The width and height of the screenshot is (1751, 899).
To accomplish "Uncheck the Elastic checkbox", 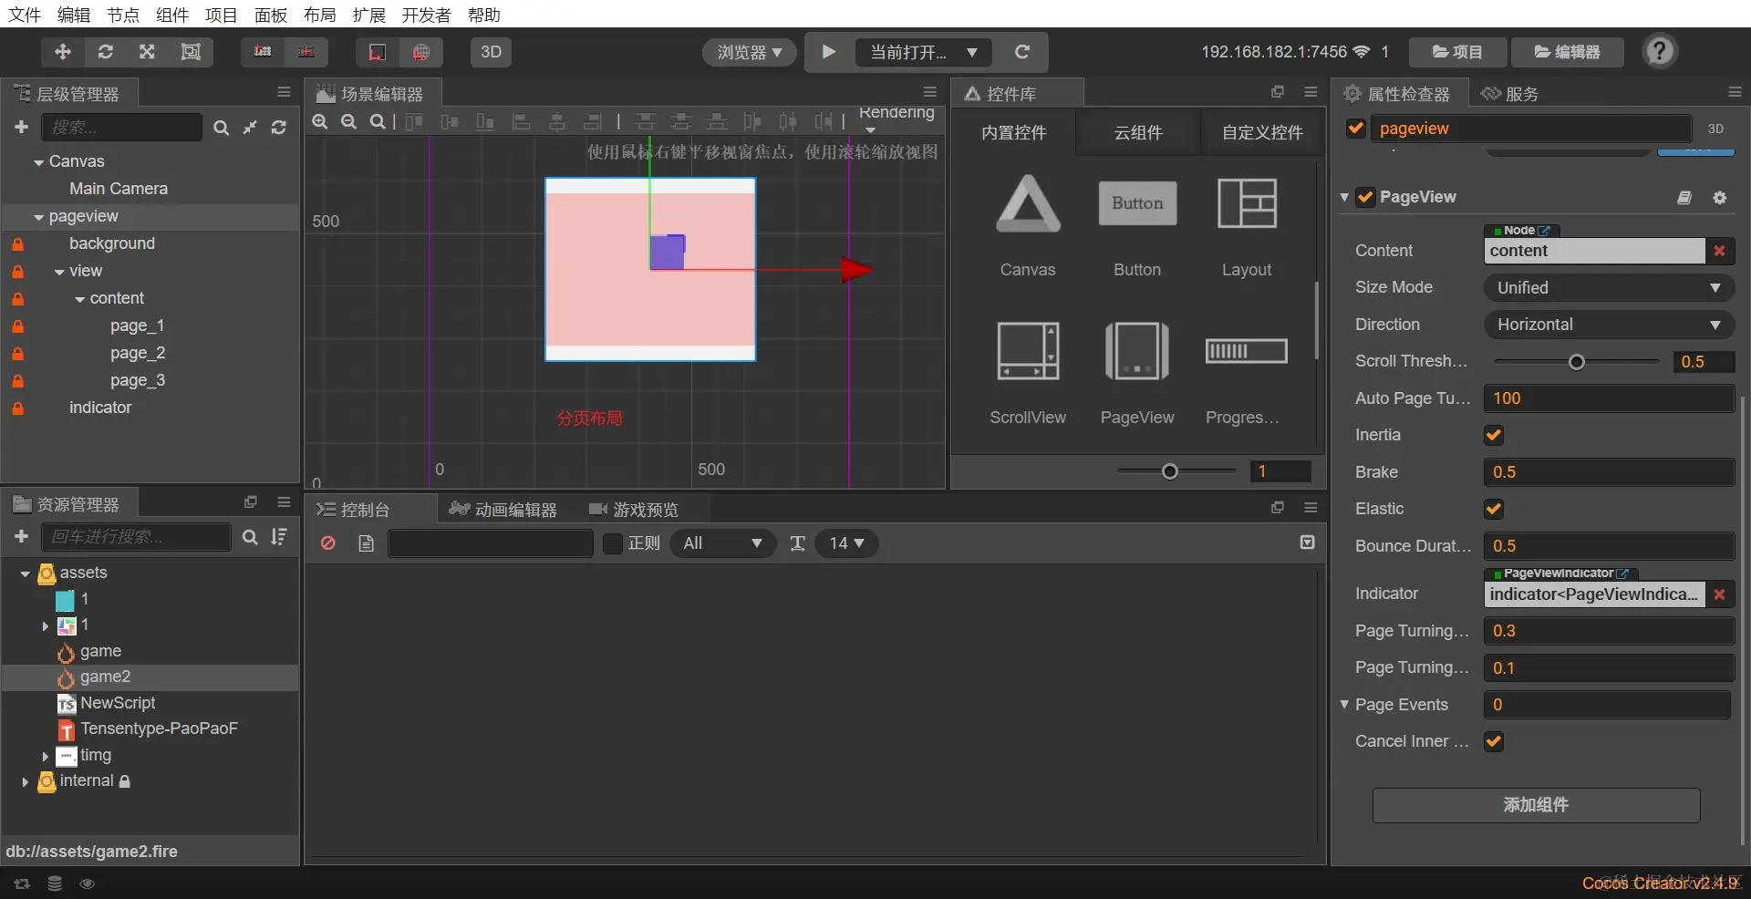I will (1494, 510).
